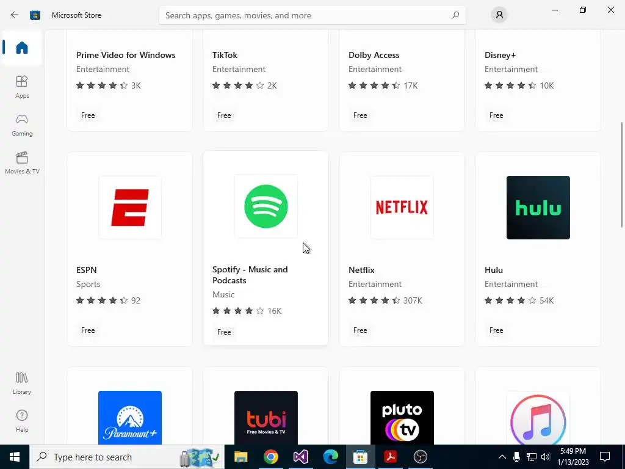Screen dimensions: 625x469
Task: Click the 307K rating count for Netflix
Action: [413, 300]
